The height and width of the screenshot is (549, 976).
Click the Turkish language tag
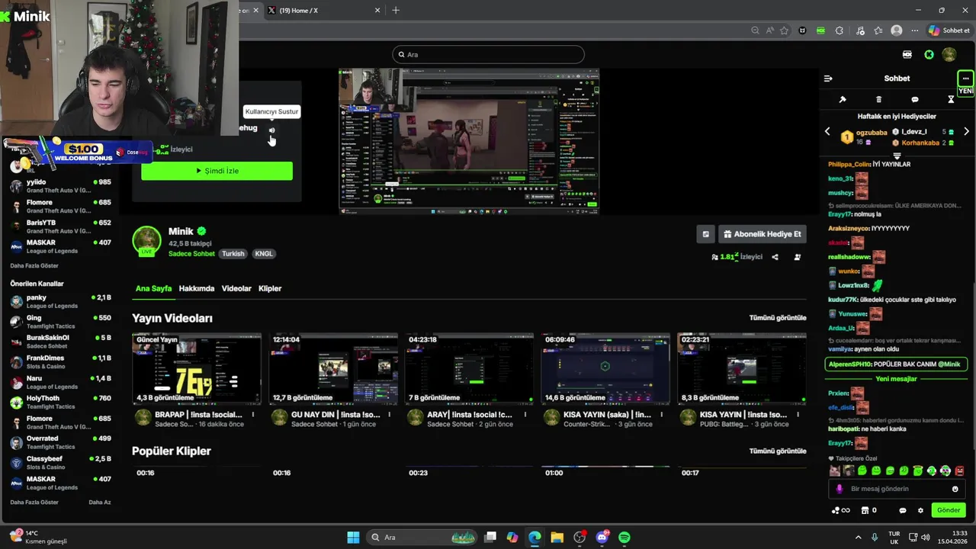[x=233, y=254]
